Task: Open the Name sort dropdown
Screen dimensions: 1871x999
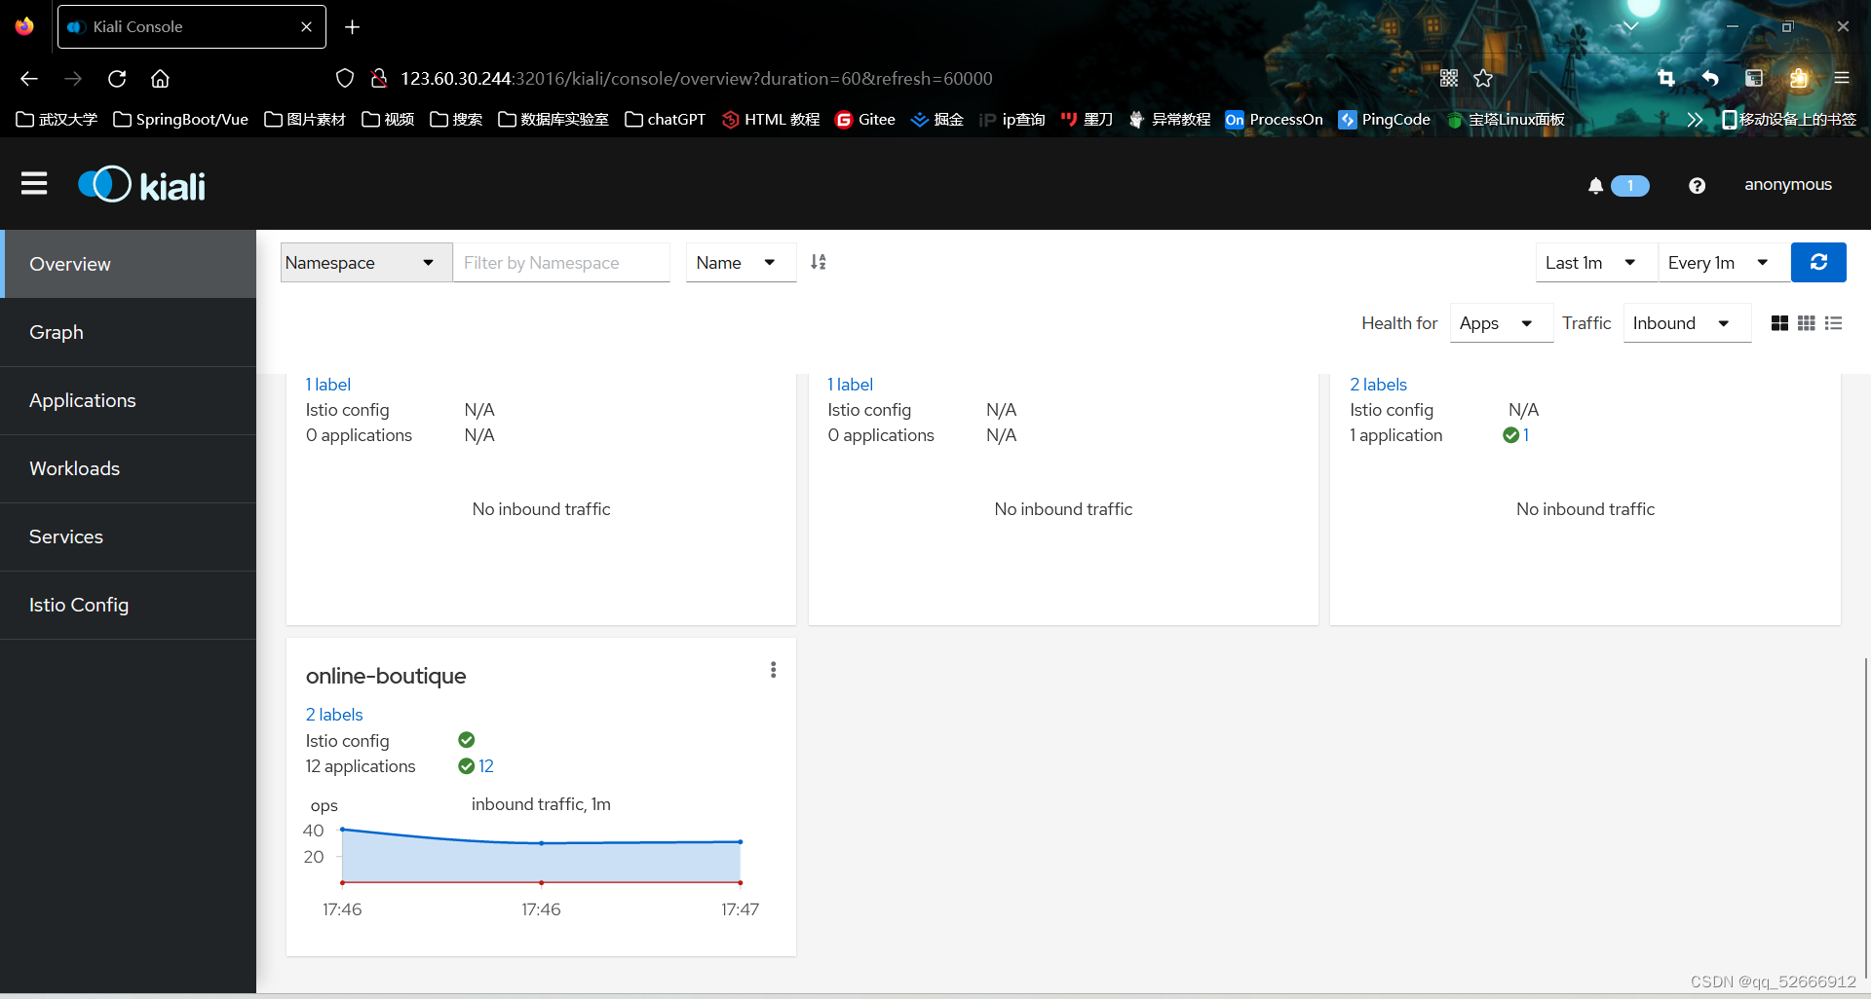Action: click(741, 263)
